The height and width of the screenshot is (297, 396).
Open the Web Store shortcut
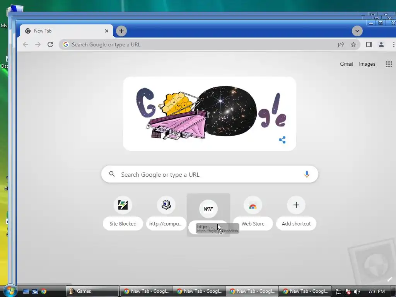pos(253,213)
